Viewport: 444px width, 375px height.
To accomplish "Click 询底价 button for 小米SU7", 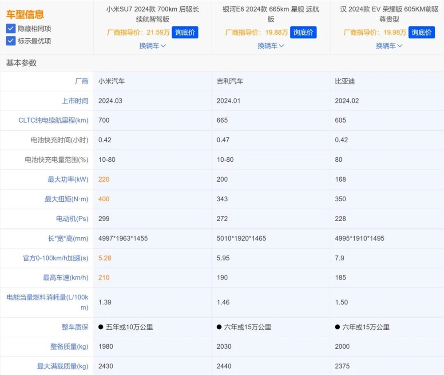I will coord(185,32).
